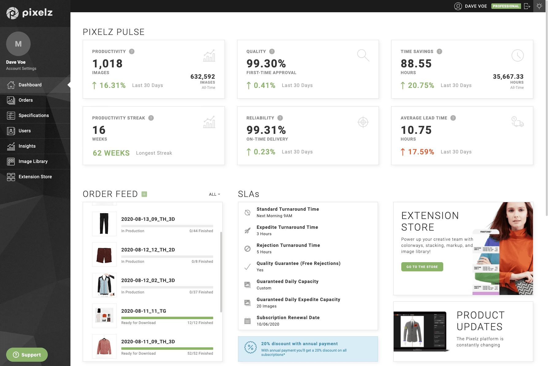Toggle the light/dark theme sun icon

point(539,6)
